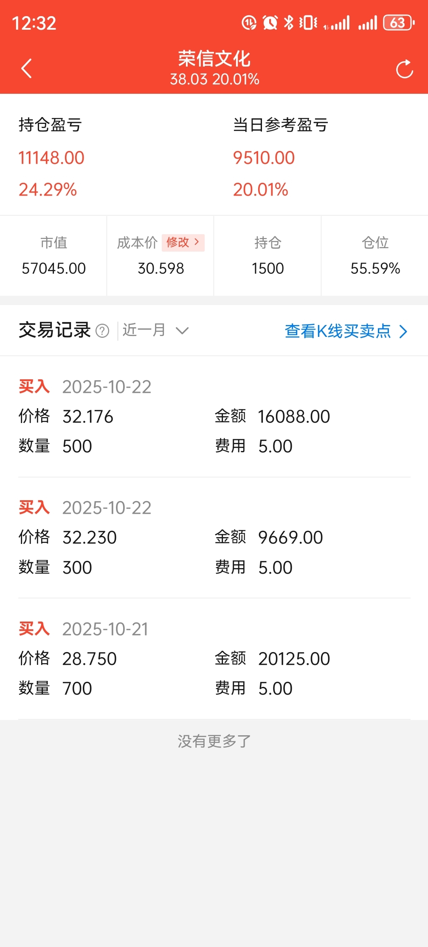Viewport: 428px width, 947px height.
Task: Open the 近一月 time range dropdown
Action: pos(144,330)
